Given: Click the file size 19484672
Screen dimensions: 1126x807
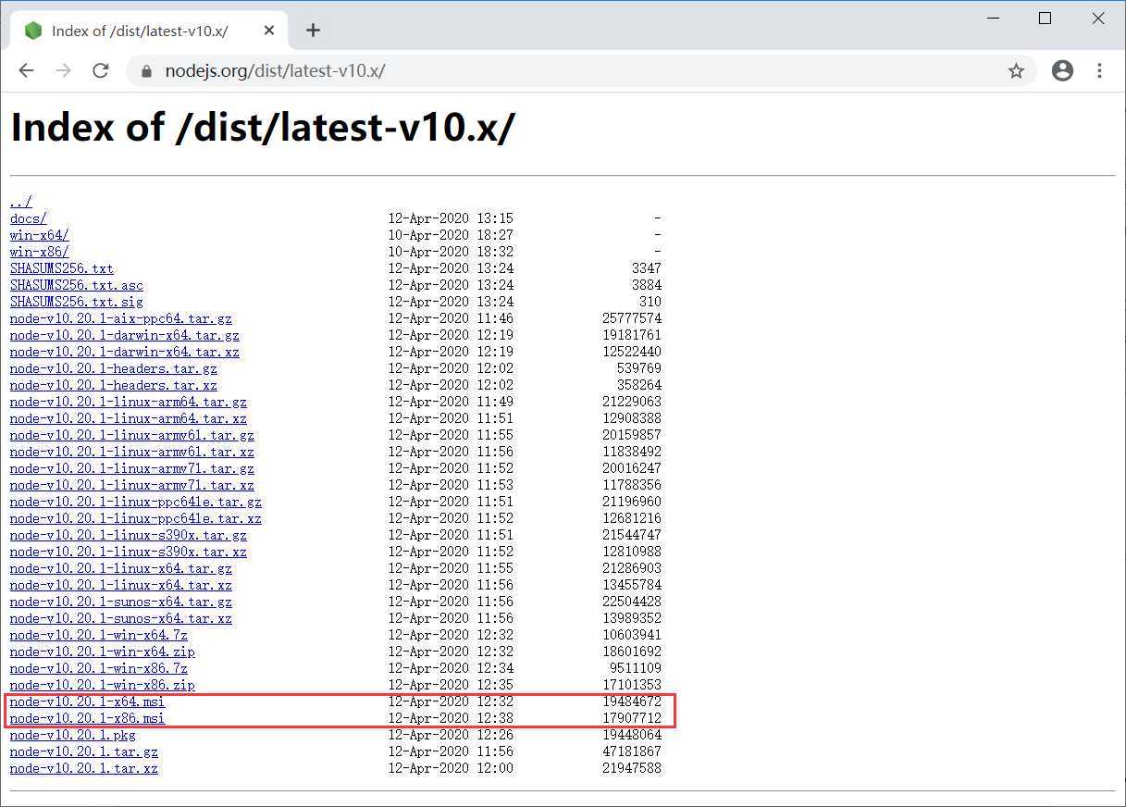Looking at the screenshot, I should [x=632, y=701].
